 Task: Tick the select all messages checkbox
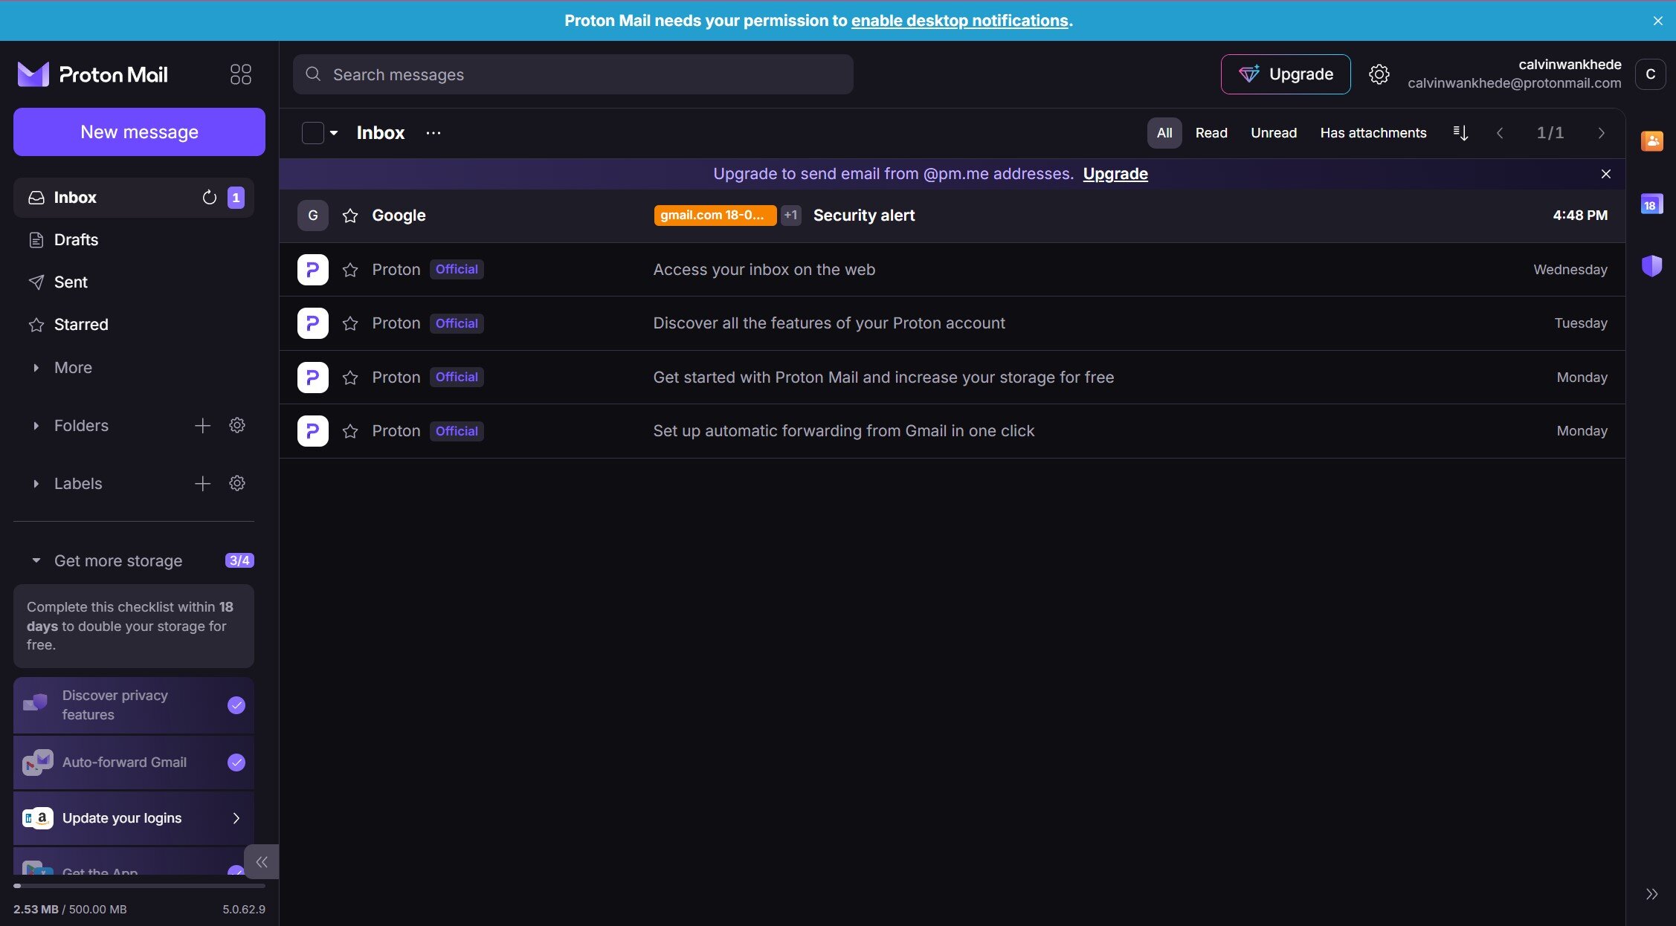[x=312, y=133]
